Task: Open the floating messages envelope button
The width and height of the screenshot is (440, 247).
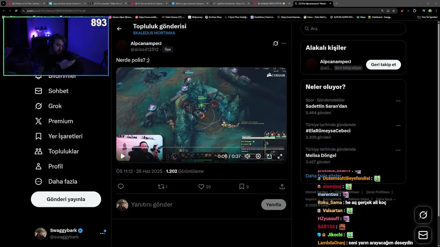Action: tap(423, 235)
